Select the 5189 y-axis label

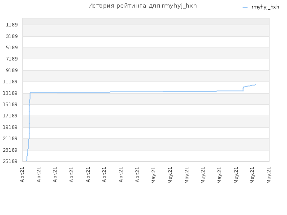tap(12, 47)
